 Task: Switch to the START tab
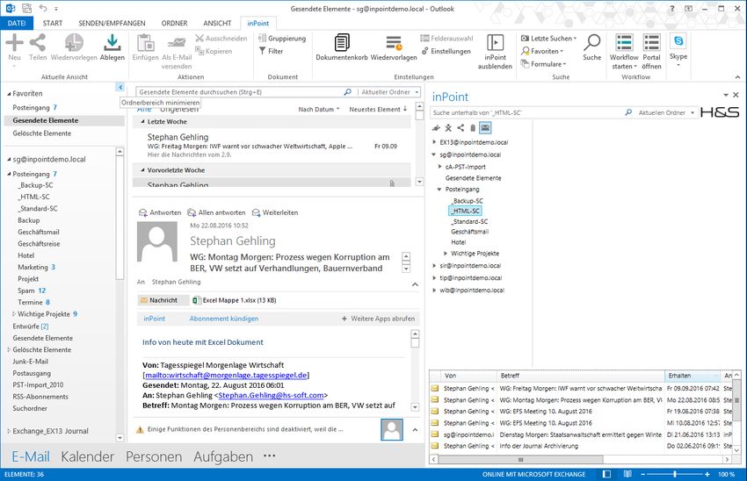tap(53, 23)
